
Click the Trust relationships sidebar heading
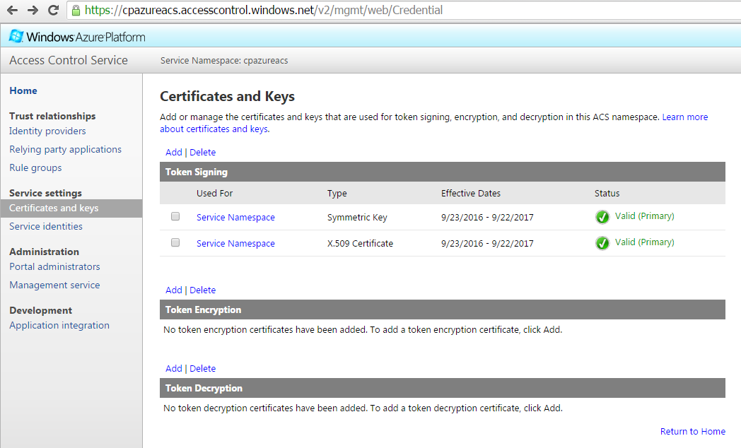tap(52, 116)
